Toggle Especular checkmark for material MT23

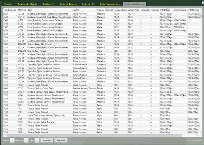pos(141,20)
